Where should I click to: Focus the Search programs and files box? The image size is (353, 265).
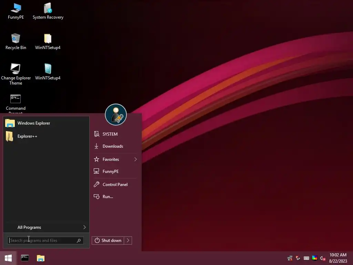coord(45,241)
